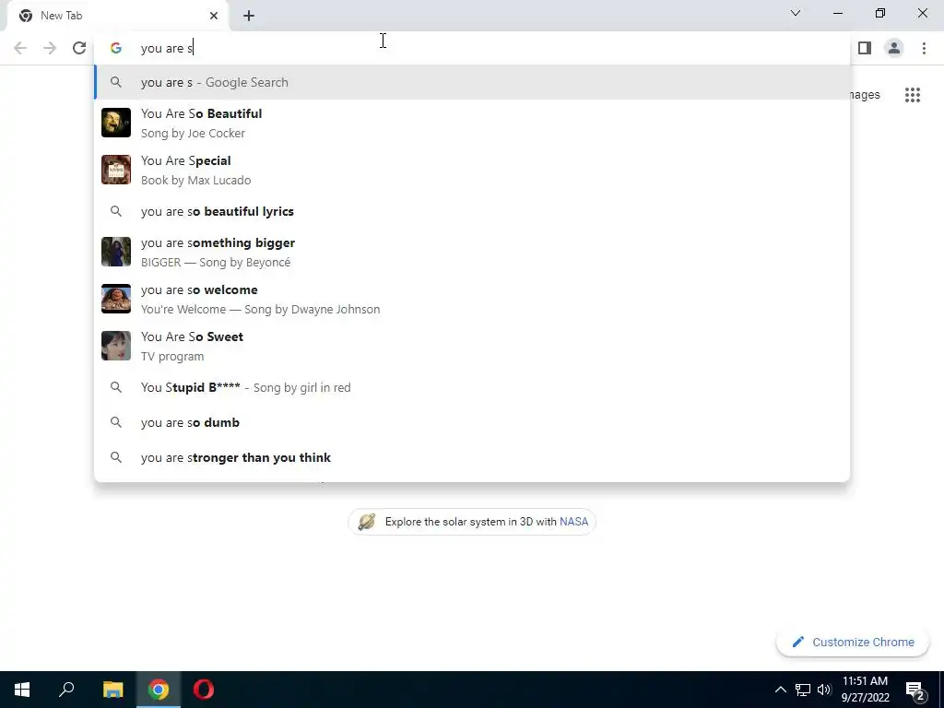Open File Explorer from the taskbar

click(x=112, y=690)
